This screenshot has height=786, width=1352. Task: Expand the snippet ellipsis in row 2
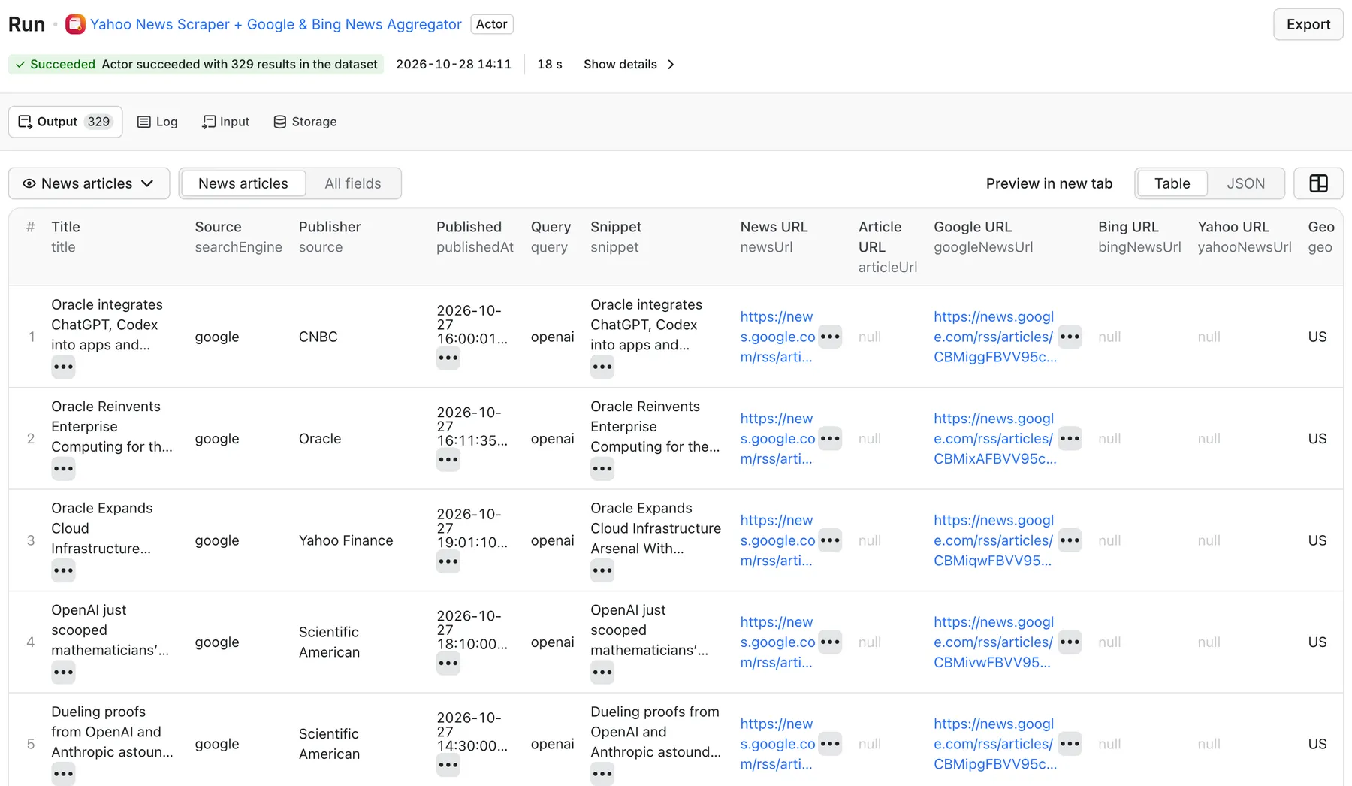pos(602,469)
